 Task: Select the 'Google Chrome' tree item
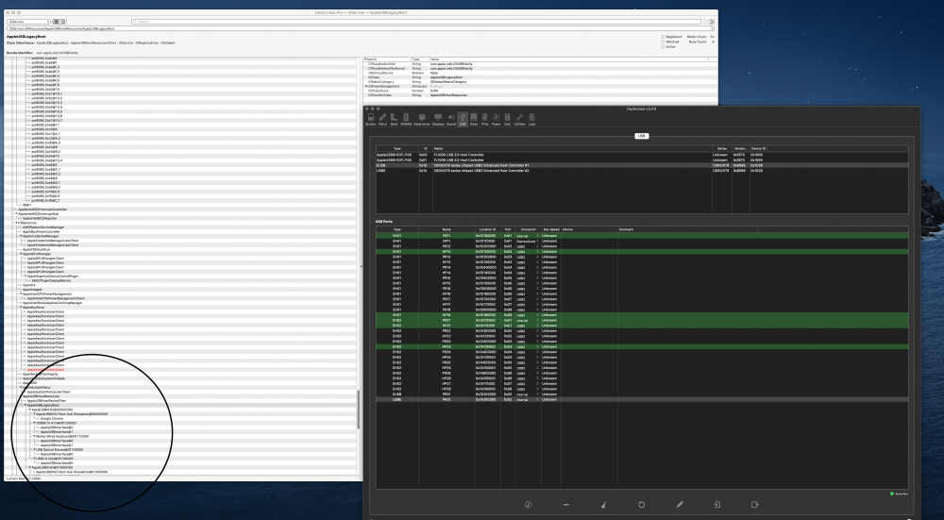(x=52, y=418)
